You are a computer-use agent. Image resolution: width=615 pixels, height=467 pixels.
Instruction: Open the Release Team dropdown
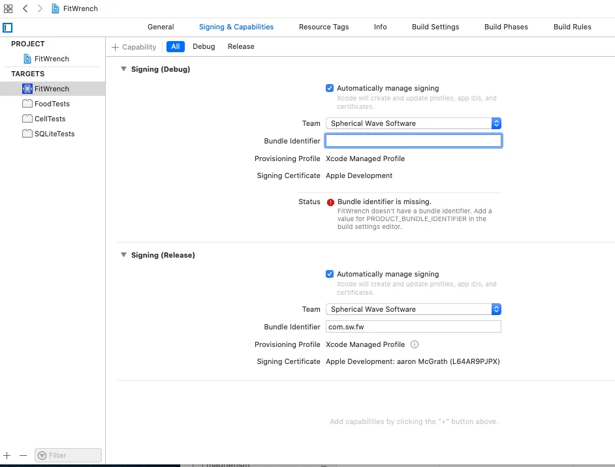413,309
